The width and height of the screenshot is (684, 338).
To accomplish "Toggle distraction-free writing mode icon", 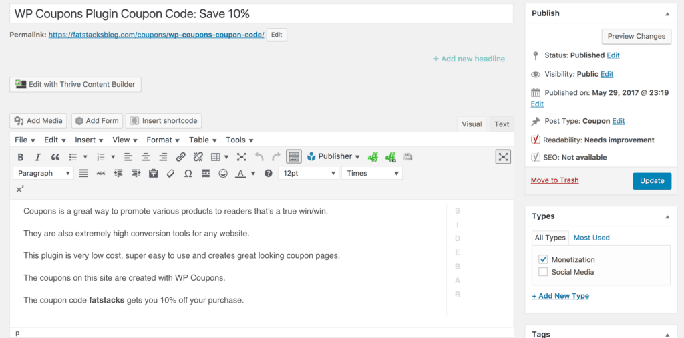I will tap(503, 156).
